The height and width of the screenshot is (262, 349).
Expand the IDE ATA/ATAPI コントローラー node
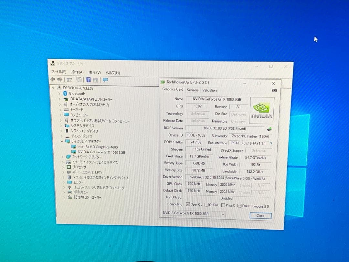60,99
